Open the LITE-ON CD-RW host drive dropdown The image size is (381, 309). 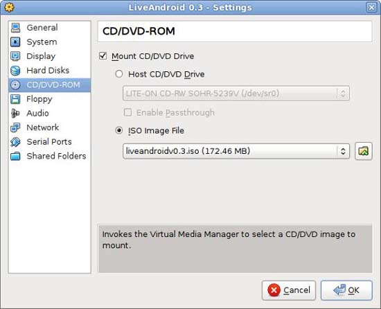[x=236, y=94]
